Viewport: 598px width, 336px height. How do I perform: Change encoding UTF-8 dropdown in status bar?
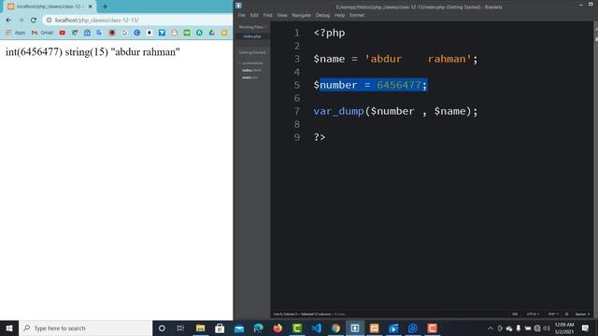tap(533, 315)
